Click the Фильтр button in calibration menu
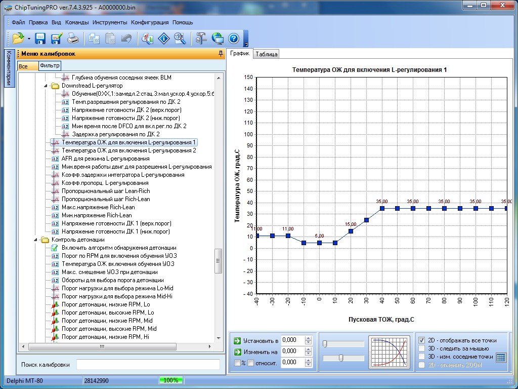 point(50,66)
